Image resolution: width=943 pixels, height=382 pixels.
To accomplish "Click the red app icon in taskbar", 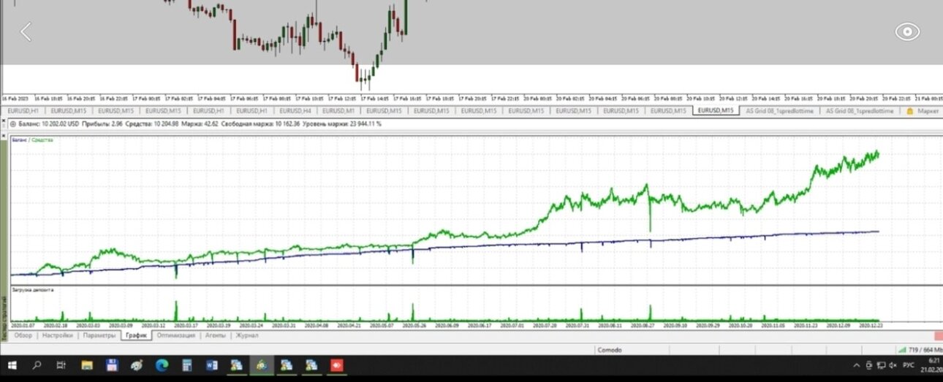I will [337, 364].
